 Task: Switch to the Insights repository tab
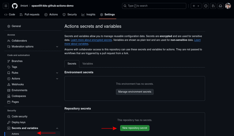point(88,15)
